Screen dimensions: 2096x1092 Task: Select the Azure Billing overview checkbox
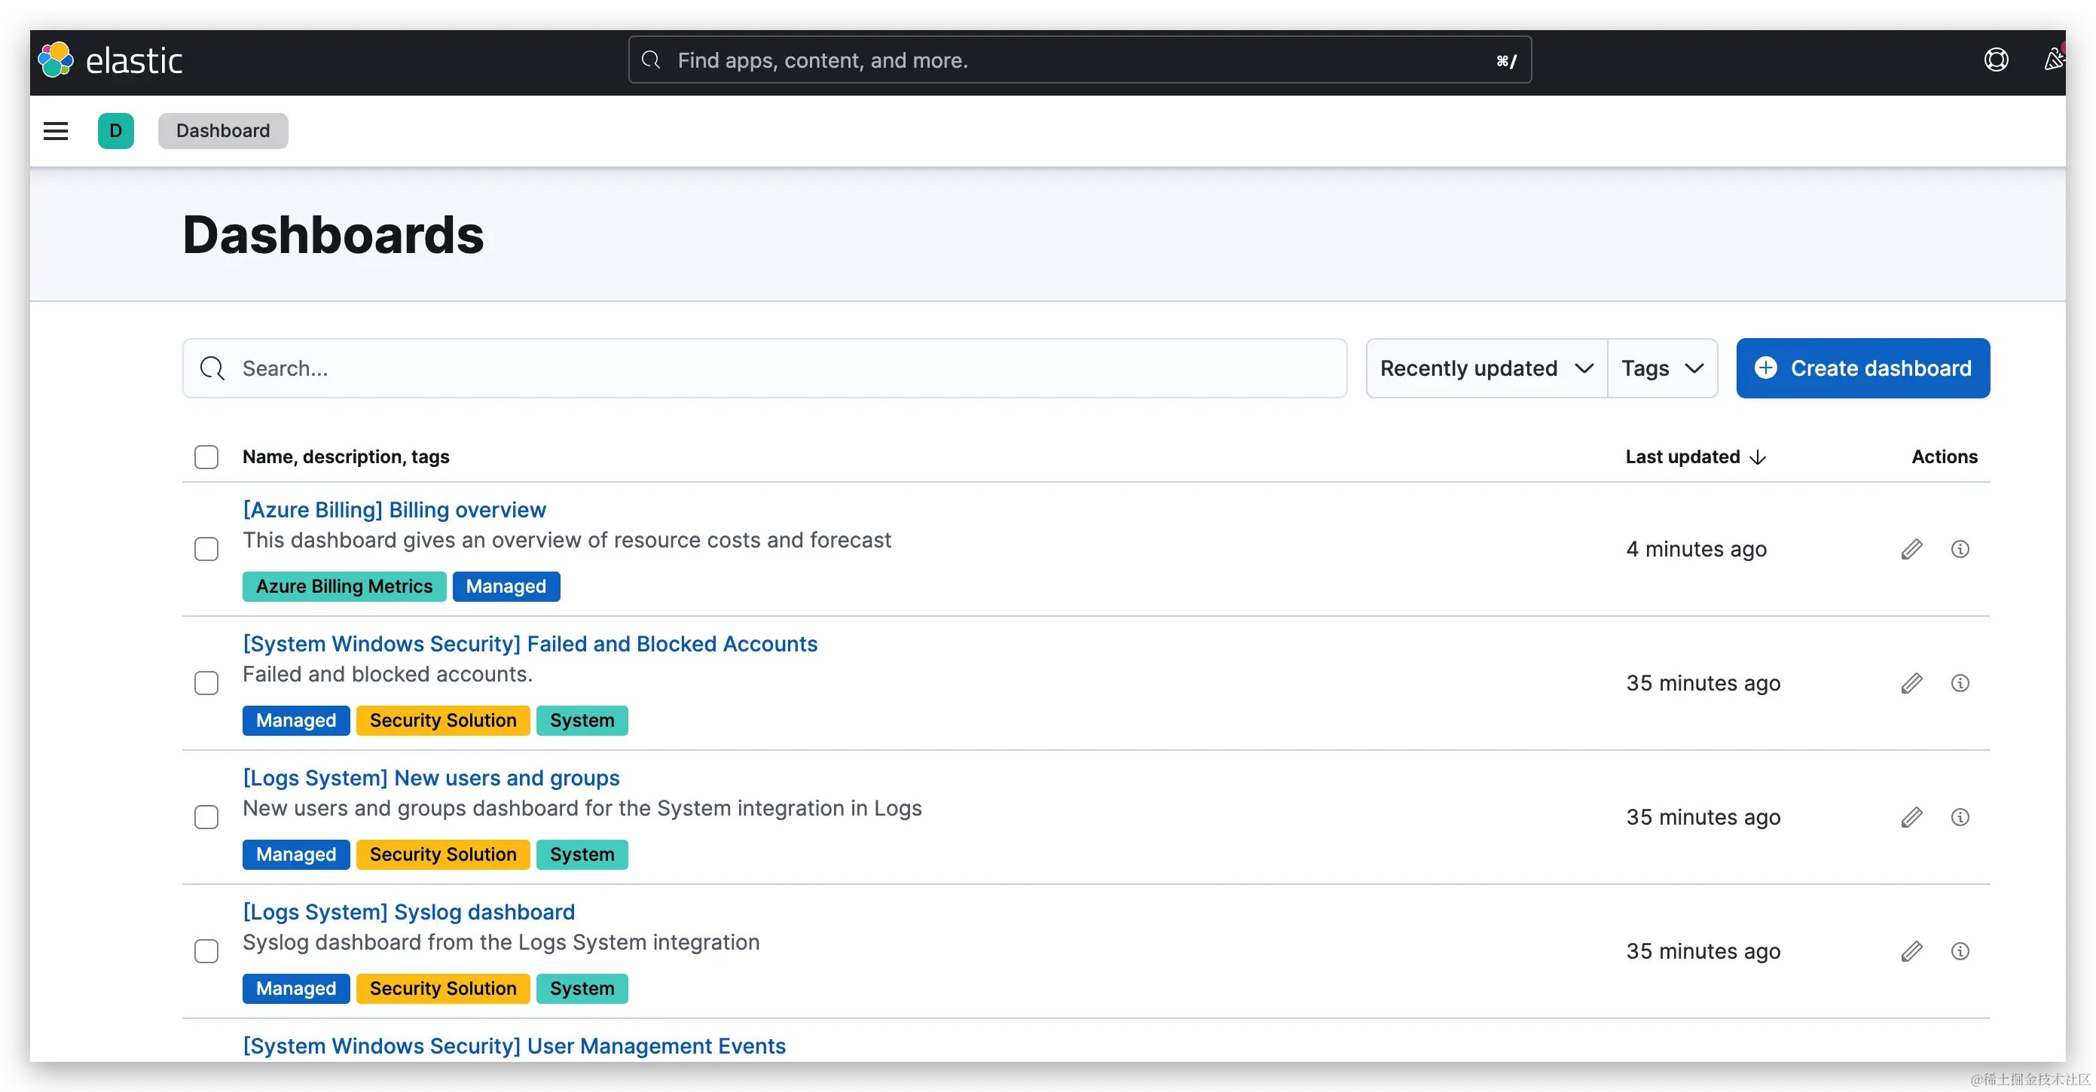206,550
